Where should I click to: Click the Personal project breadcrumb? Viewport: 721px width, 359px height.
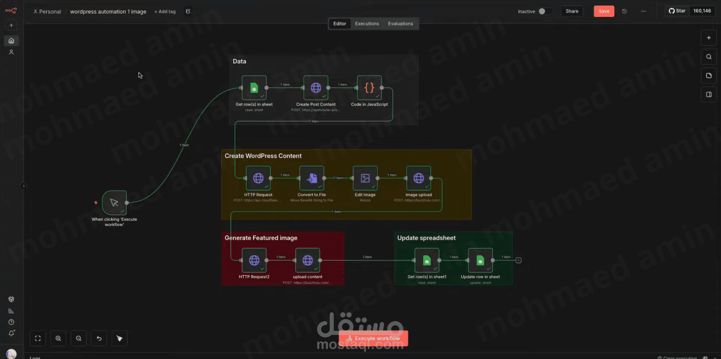pos(47,12)
